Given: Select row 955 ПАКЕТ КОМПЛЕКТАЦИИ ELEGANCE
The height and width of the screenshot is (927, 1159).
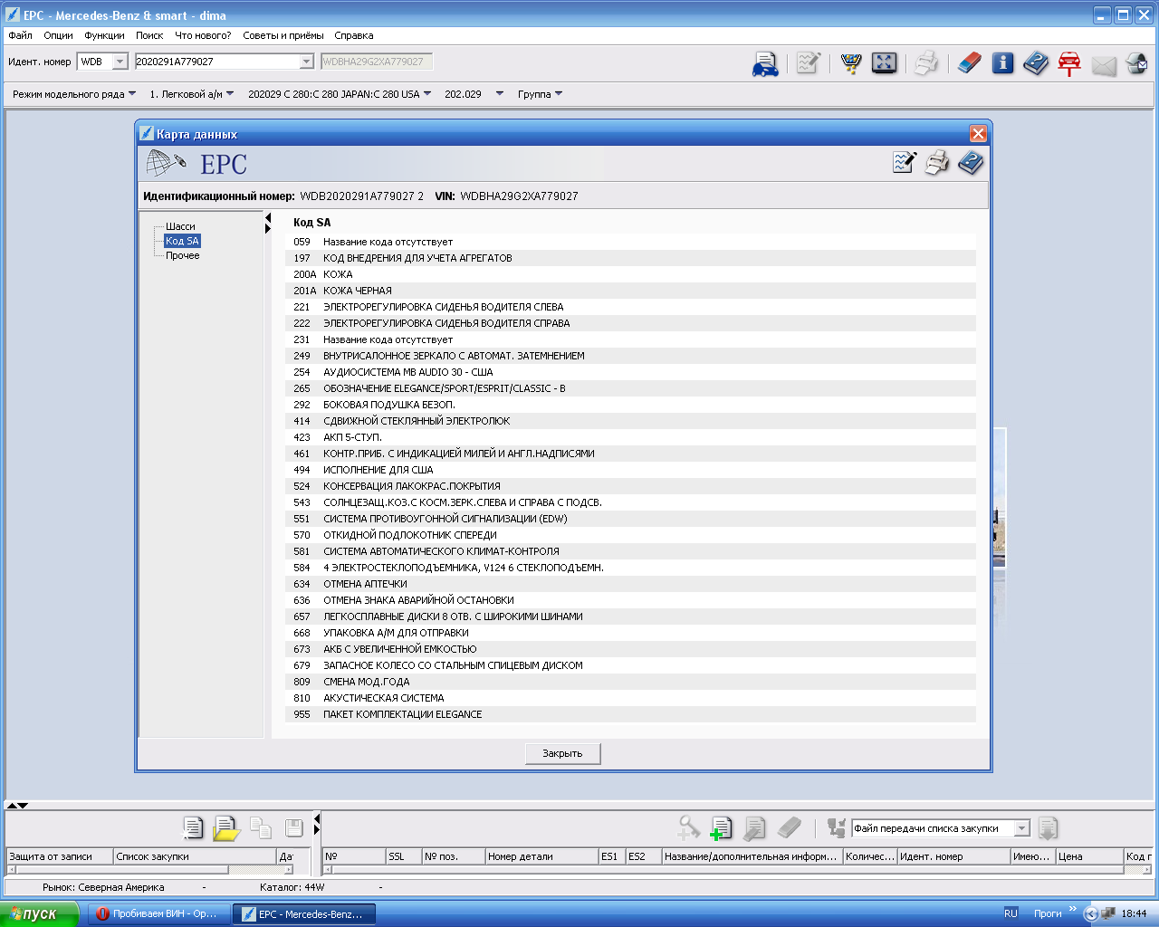Looking at the screenshot, I should click(630, 714).
